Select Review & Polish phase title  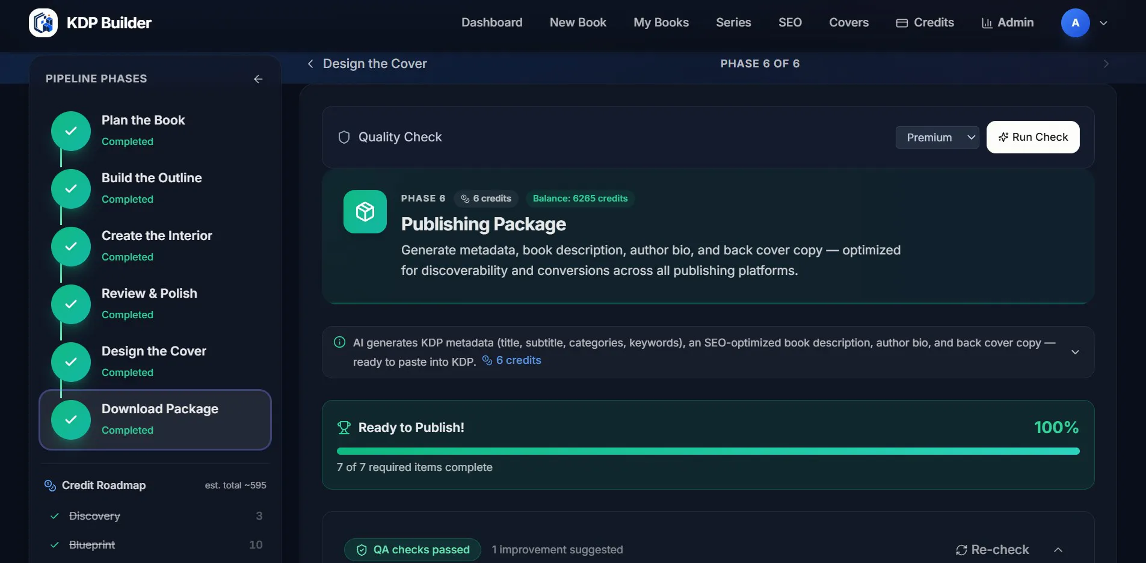tap(149, 294)
